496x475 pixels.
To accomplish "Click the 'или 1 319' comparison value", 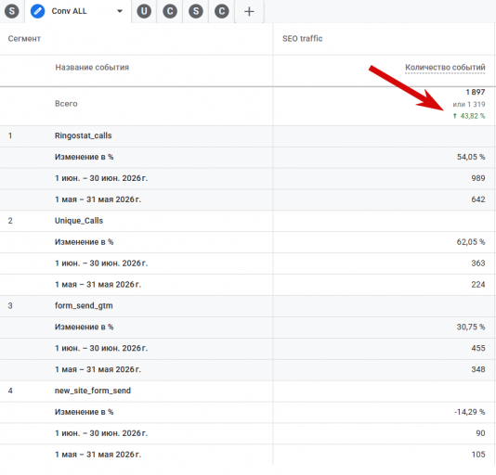I will [x=469, y=104].
